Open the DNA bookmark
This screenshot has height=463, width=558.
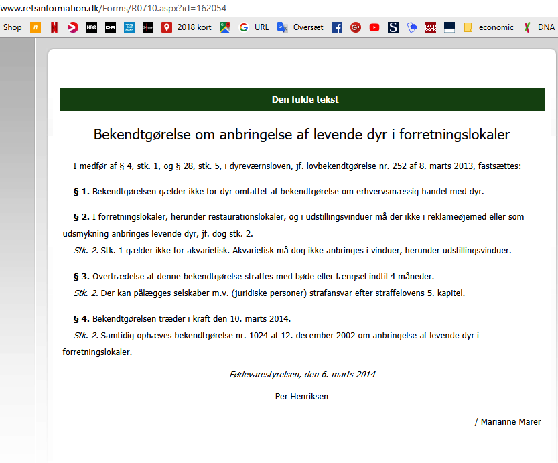pos(539,27)
